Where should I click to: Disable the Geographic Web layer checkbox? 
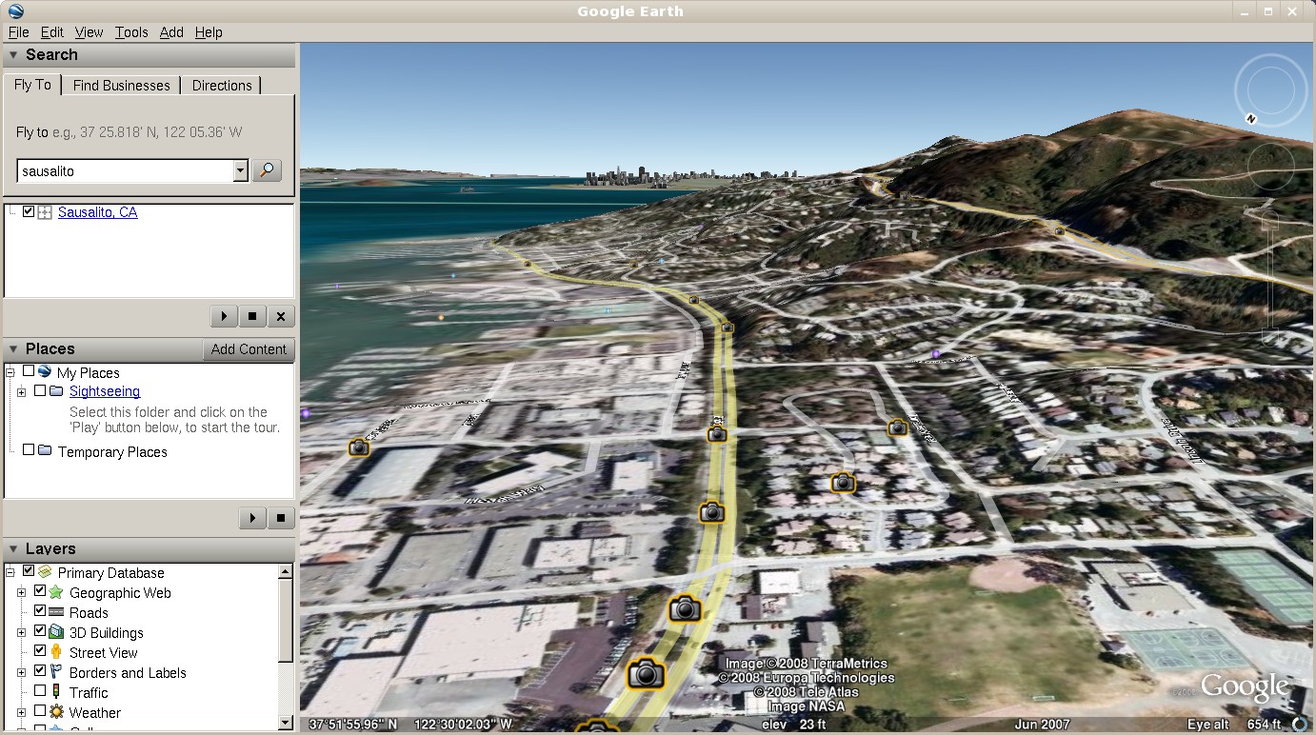(40, 592)
